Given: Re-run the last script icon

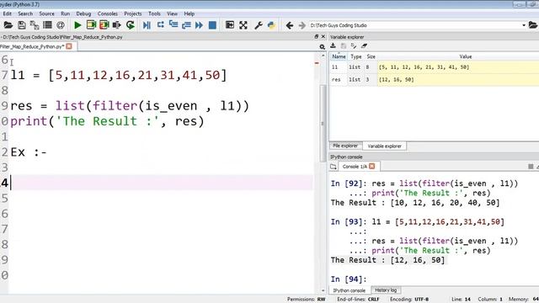Looking at the screenshot, I should 131,25.
